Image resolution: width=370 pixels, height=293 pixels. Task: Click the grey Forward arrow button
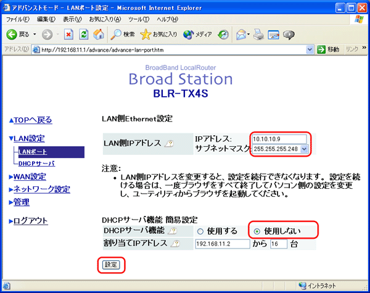tap(47, 35)
